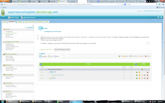Click modify icon in Your first forum row
This screenshot has width=165, height=103.
pos(139,75)
